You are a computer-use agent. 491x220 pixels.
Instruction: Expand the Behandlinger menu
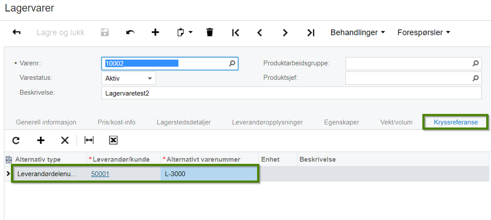(x=358, y=32)
